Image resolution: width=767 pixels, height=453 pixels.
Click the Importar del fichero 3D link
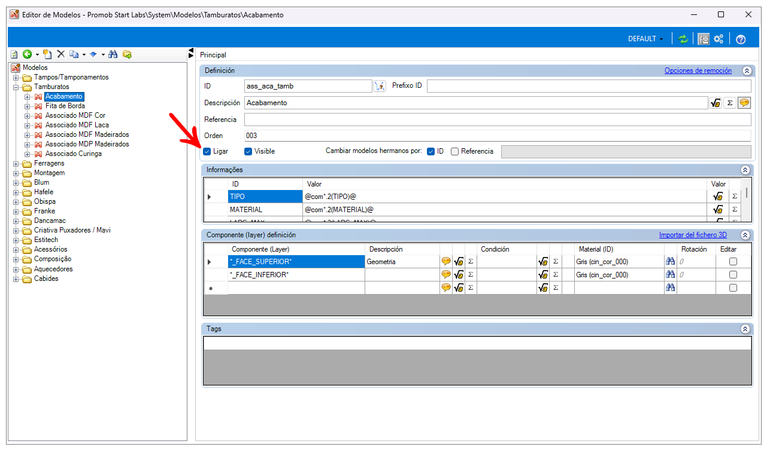tap(693, 235)
